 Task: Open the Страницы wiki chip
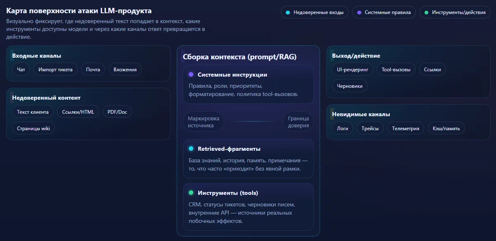(x=33, y=128)
